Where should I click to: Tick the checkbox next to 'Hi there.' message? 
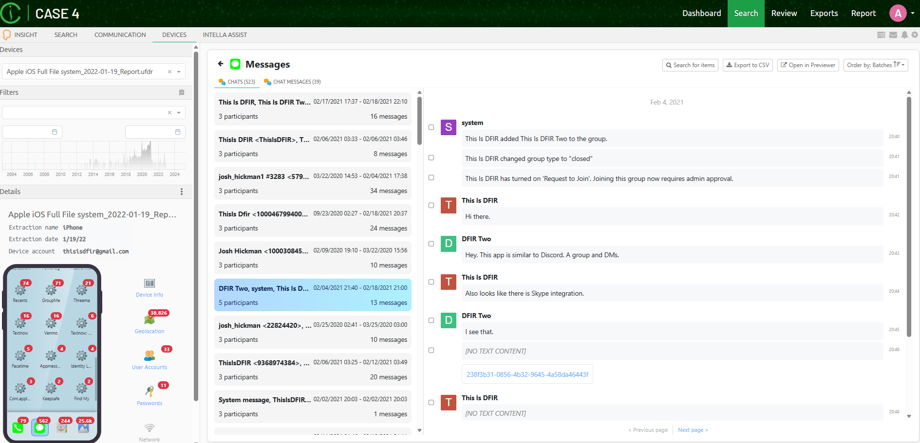431,205
